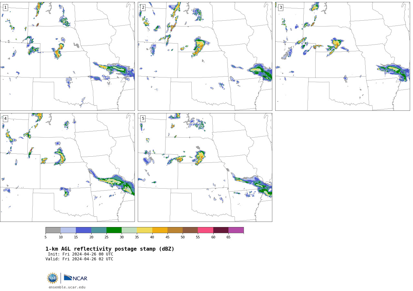The width and height of the screenshot is (413, 291).
Task: Click the colorbar tick label 20
Action: (91, 237)
